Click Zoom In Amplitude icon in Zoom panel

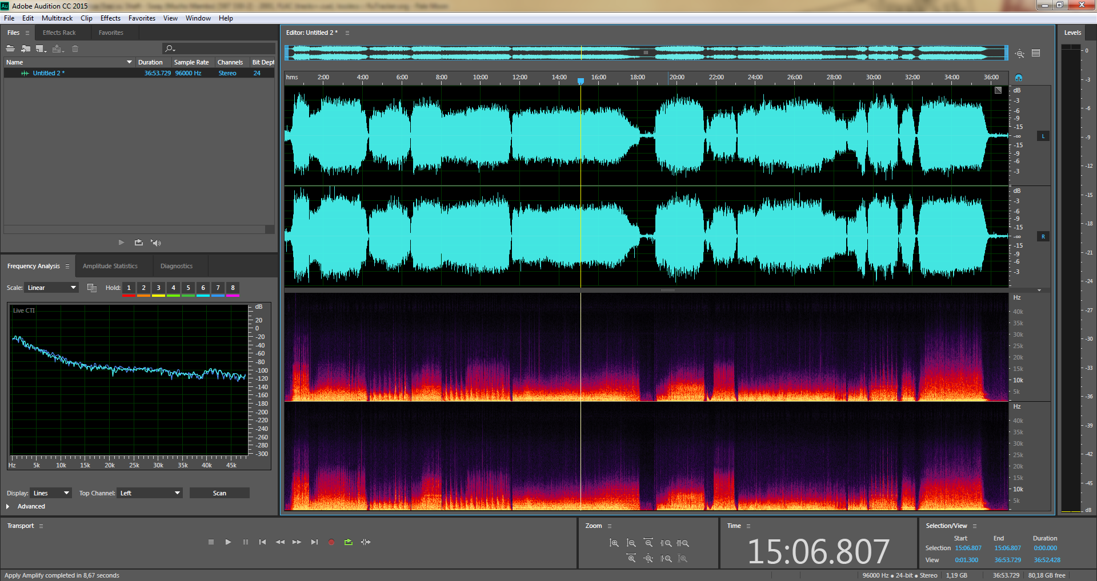tap(614, 543)
